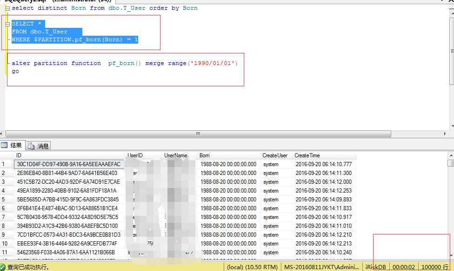Click the horizontal scrollbar of the query editor

[198, 134]
